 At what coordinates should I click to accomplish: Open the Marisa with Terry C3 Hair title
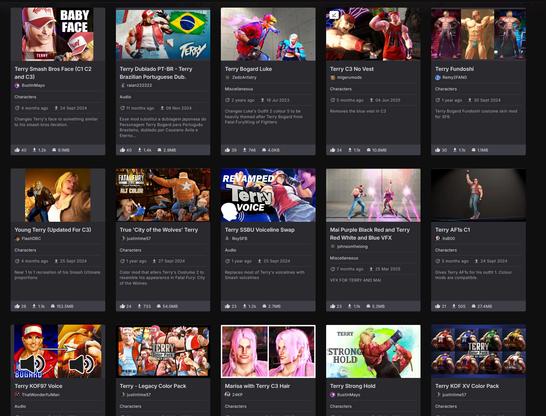tap(257, 386)
